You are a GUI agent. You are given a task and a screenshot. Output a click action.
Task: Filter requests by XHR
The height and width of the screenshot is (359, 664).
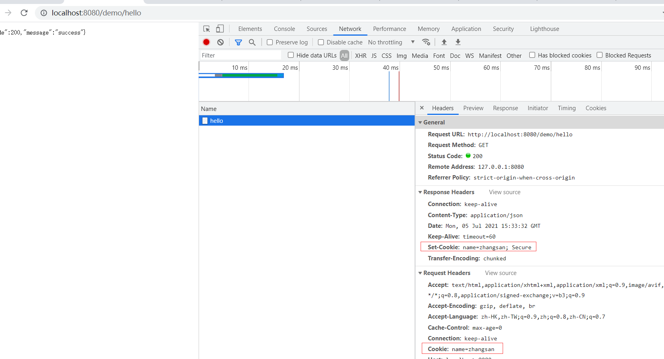point(361,56)
